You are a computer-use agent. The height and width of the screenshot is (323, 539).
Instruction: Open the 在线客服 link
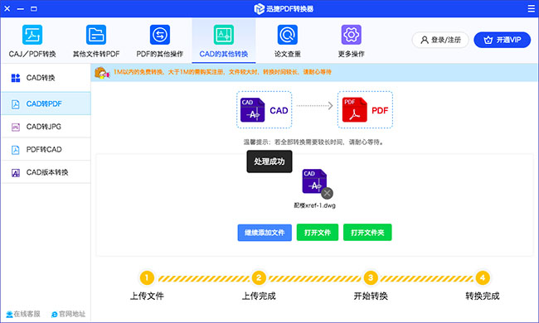23,314
